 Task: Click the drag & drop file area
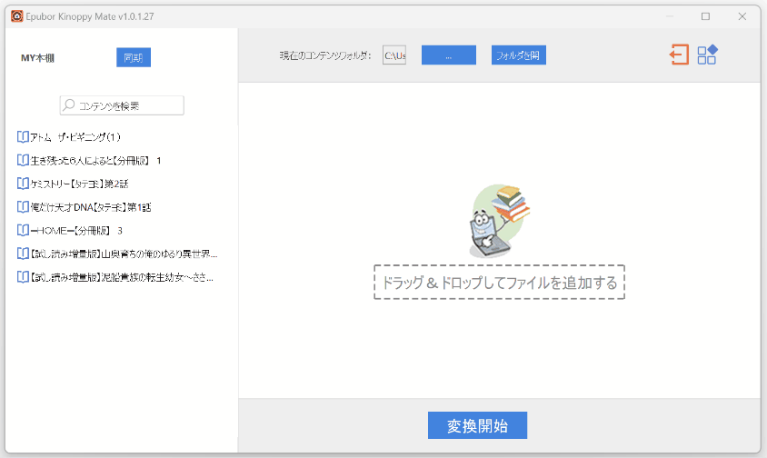click(500, 283)
